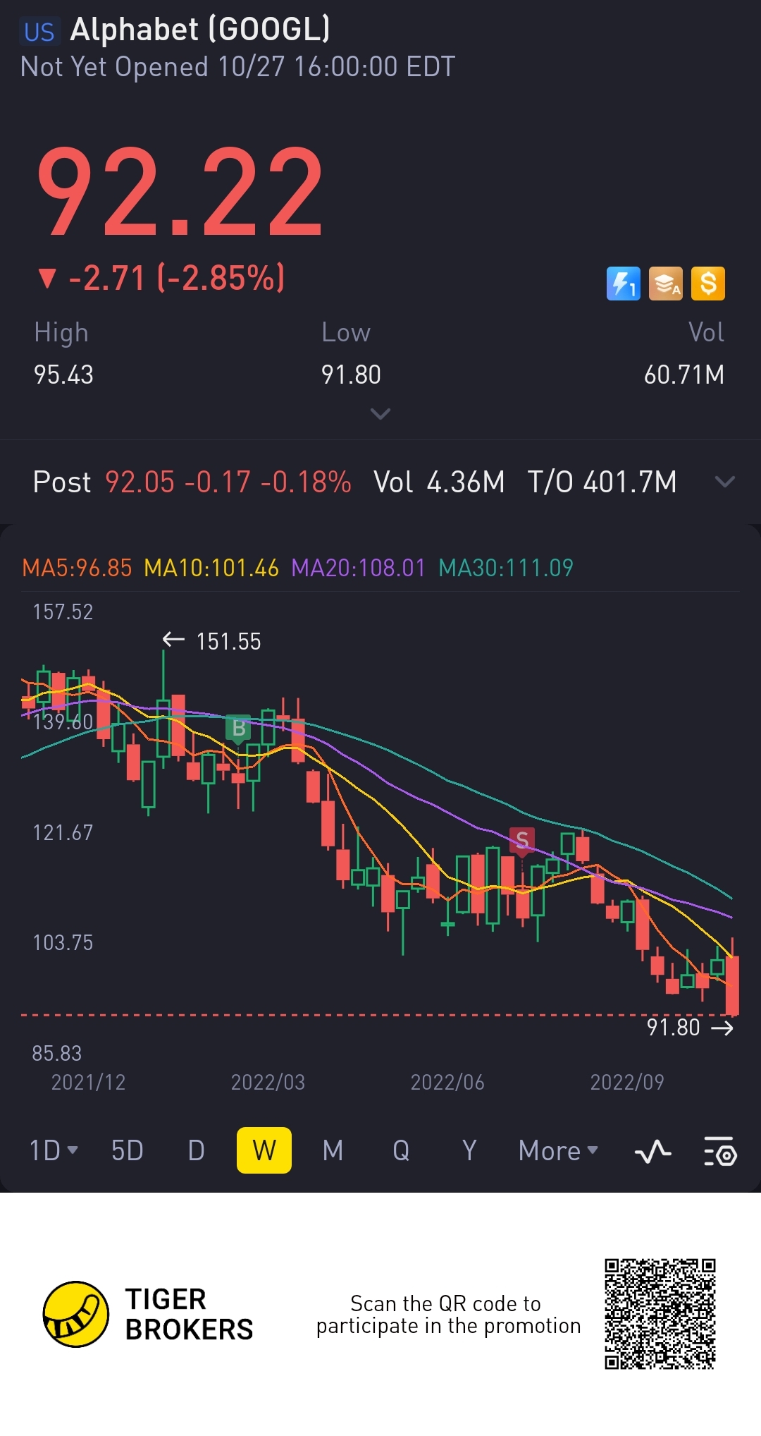Viewport: 761px width, 1436px height.
Task: Tap the latest red weekly candlestick
Action: click(733, 984)
